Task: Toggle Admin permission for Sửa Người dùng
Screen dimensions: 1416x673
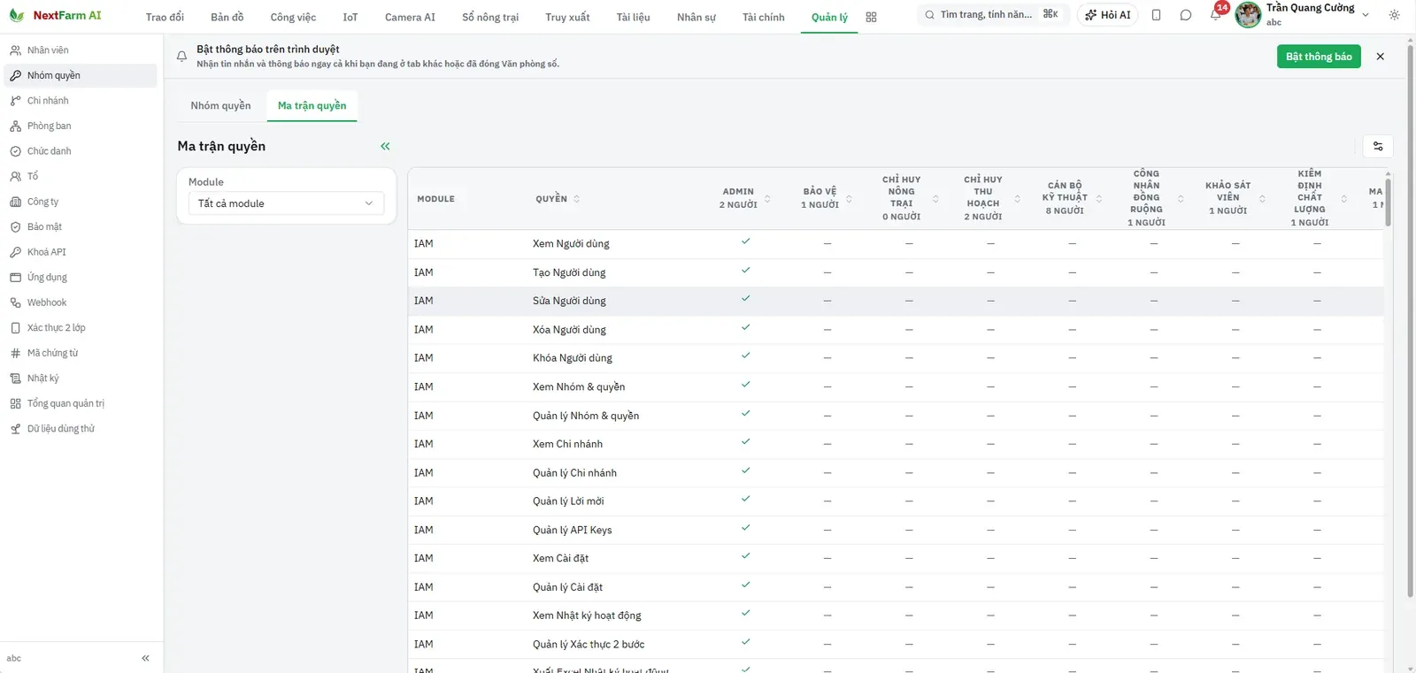Action: tap(745, 299)
